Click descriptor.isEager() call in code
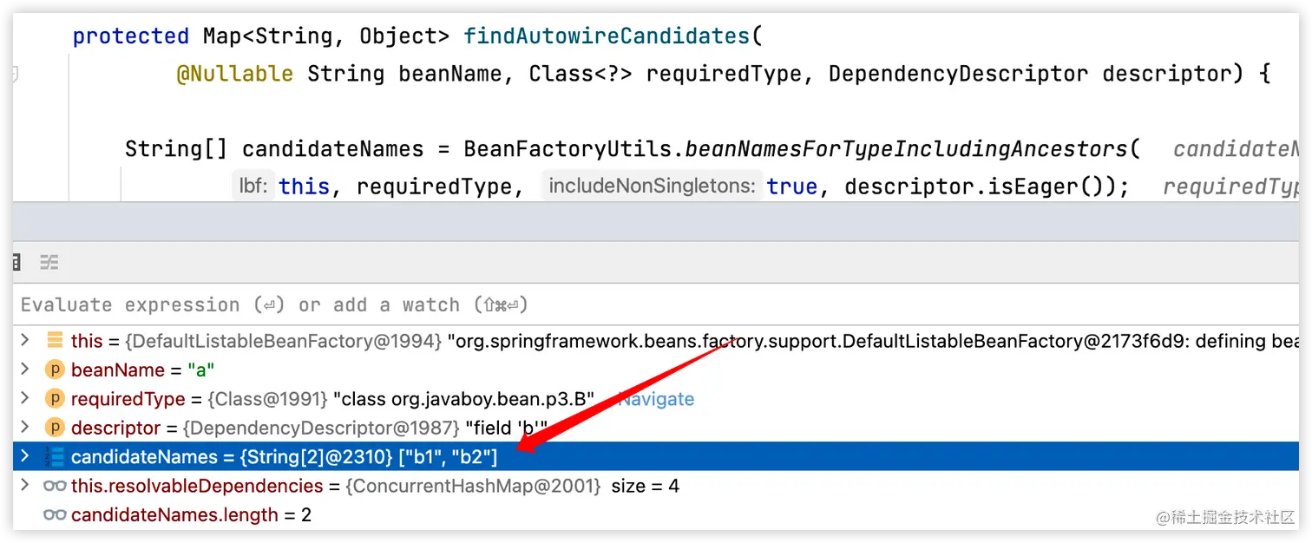1312x543 pixels. (974, 186)
